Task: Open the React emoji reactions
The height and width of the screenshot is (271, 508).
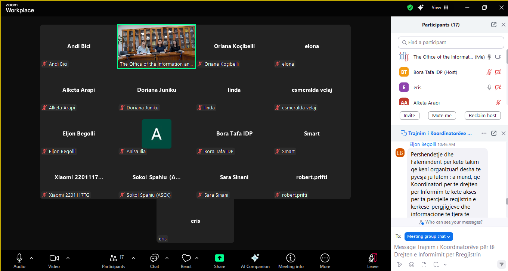Action: click(x=186, y=261)
